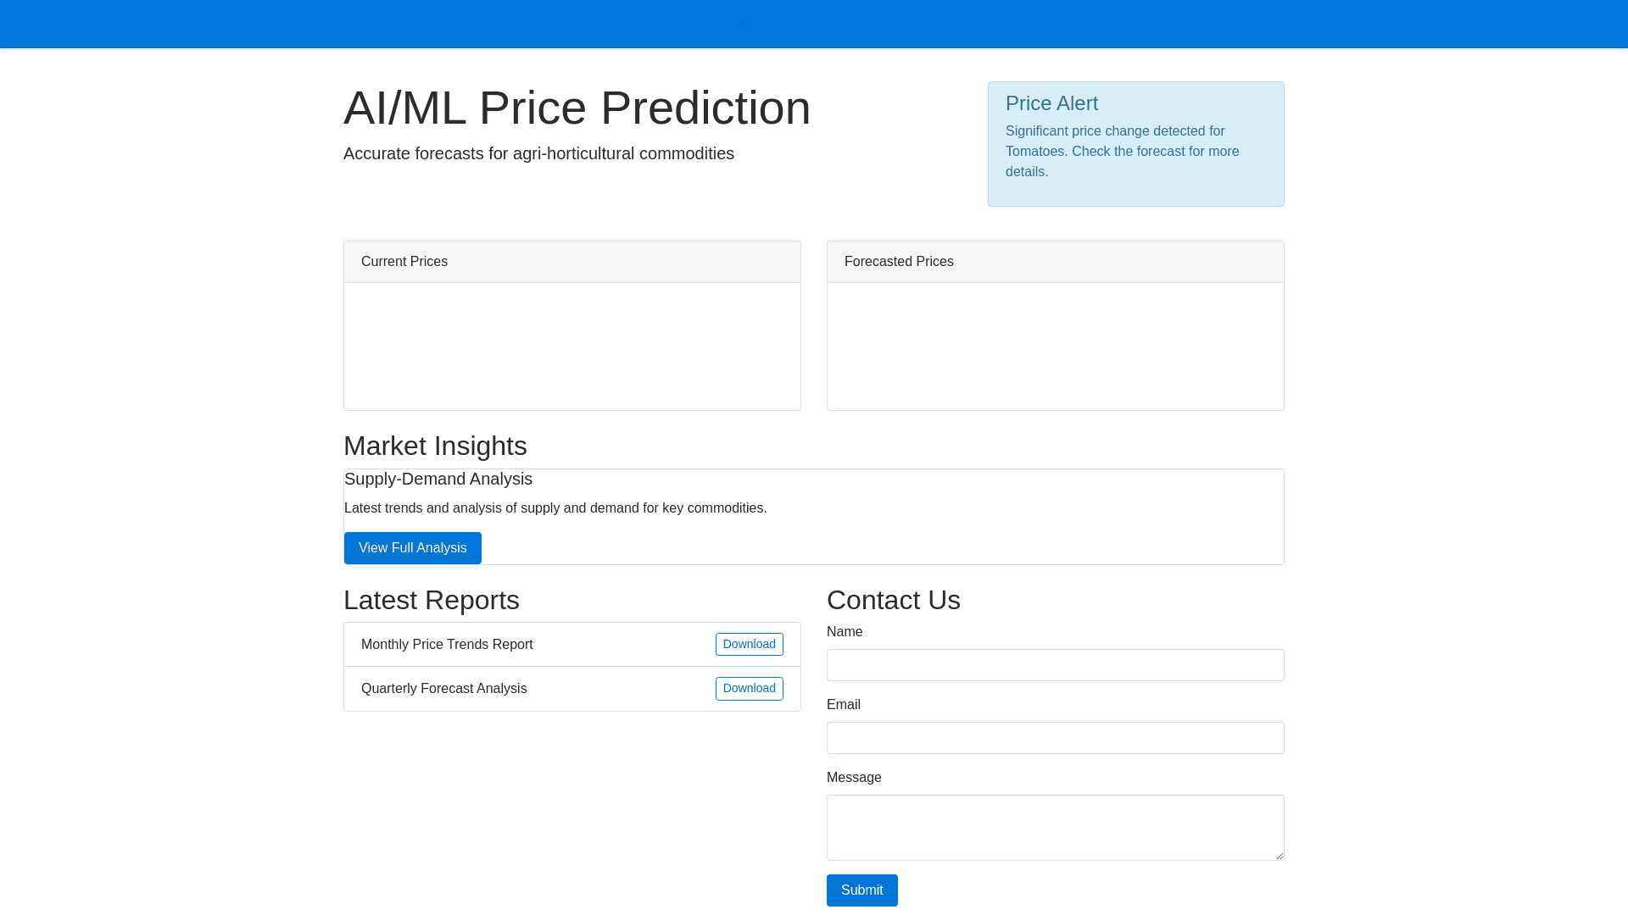The image size is (1628, 915).
Task: Click the blue top navigation bar
Action: (x=814, y=24)
